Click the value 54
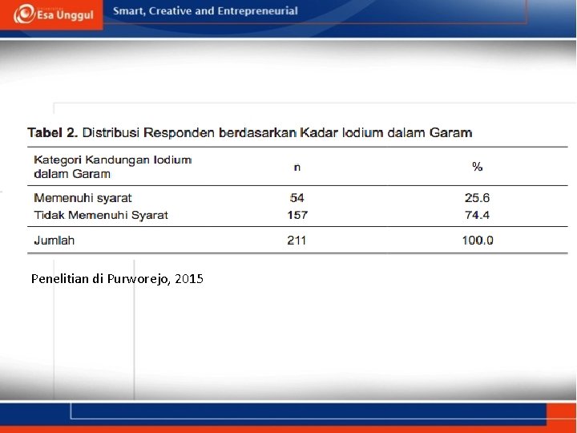577x433 pixels. (x=297, y=198)
